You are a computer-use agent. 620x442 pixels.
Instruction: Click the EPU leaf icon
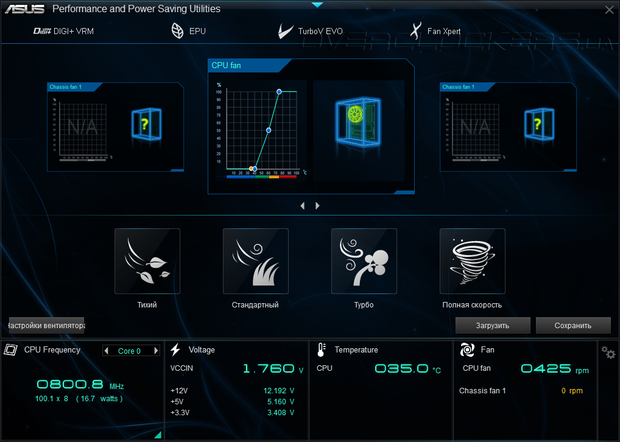click(178, 31)
